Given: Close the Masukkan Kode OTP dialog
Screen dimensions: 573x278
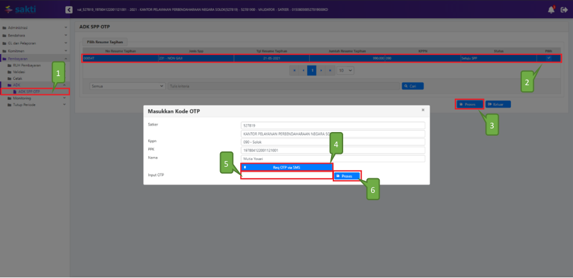Looking at the screenshot, I should coord(423,110).
